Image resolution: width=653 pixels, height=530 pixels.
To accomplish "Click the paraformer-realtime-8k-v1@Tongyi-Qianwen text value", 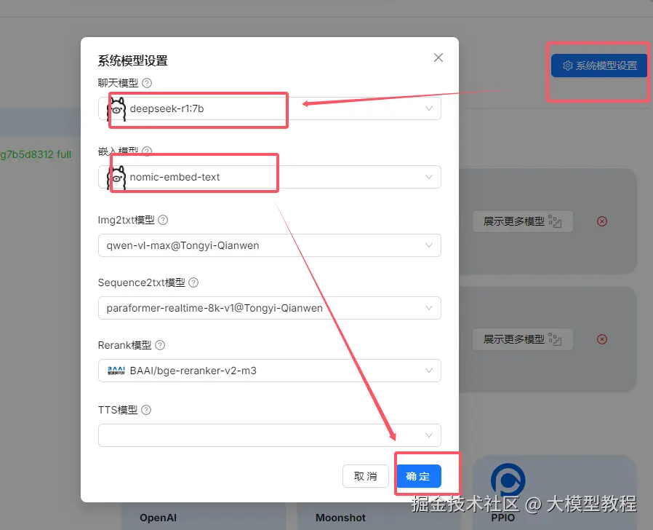I will click(215, 308).
